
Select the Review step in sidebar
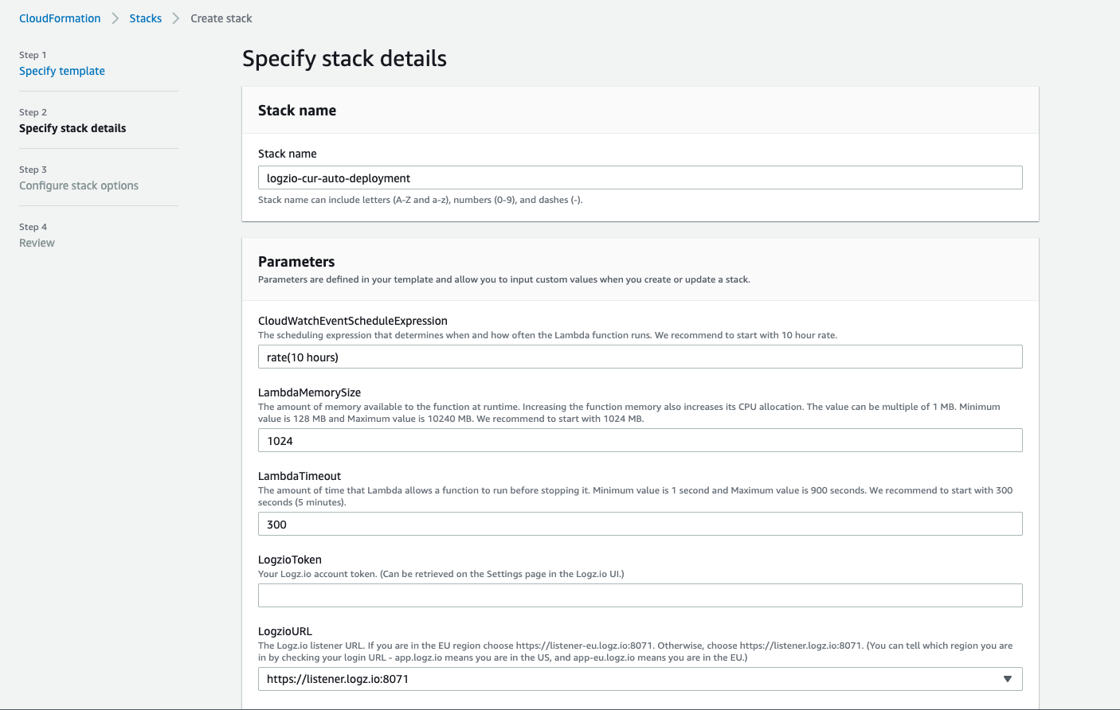coord(37,243)
